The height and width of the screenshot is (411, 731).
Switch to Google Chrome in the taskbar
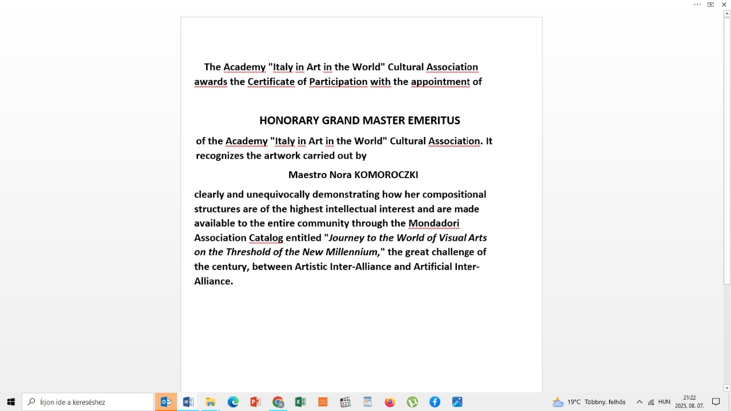coord(278,402)
